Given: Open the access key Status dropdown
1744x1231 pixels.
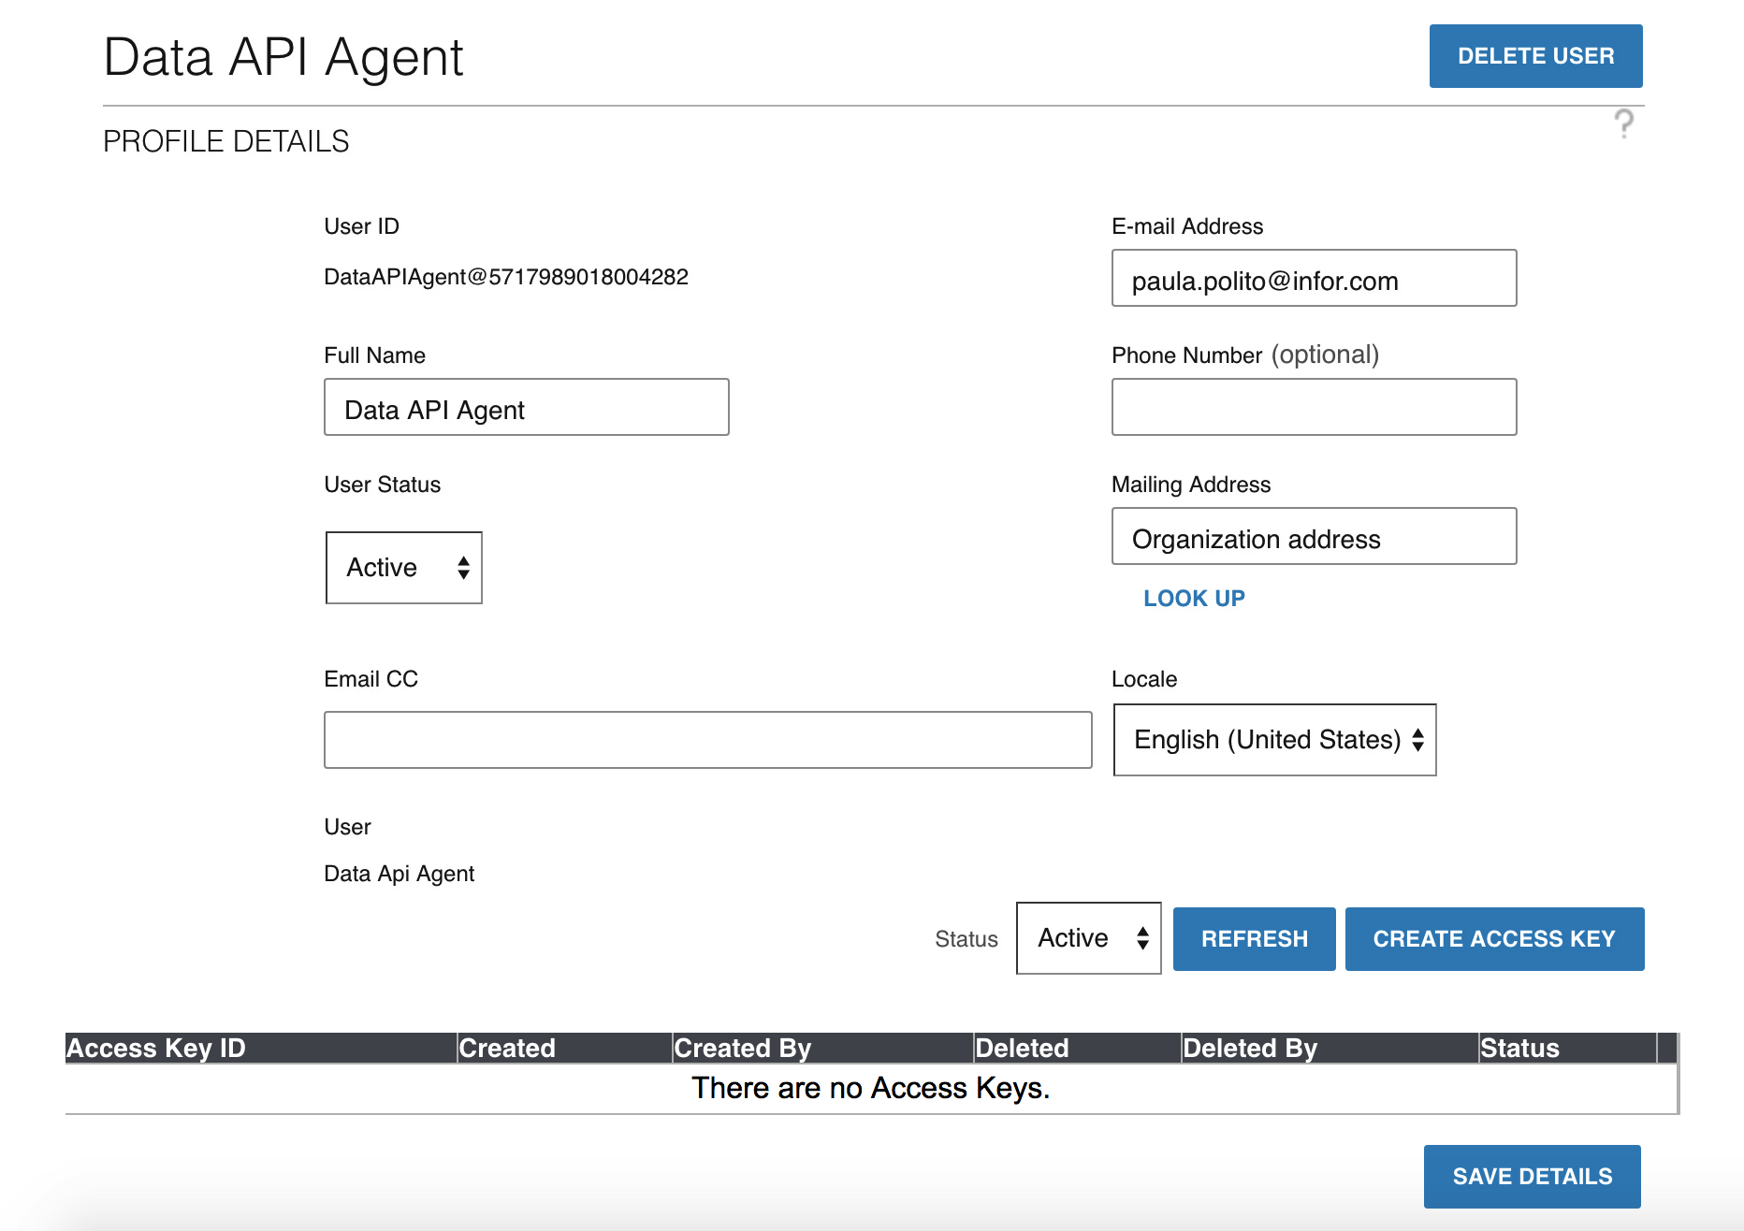Looking at the screenshot, I should click(x=1087, y=938).
